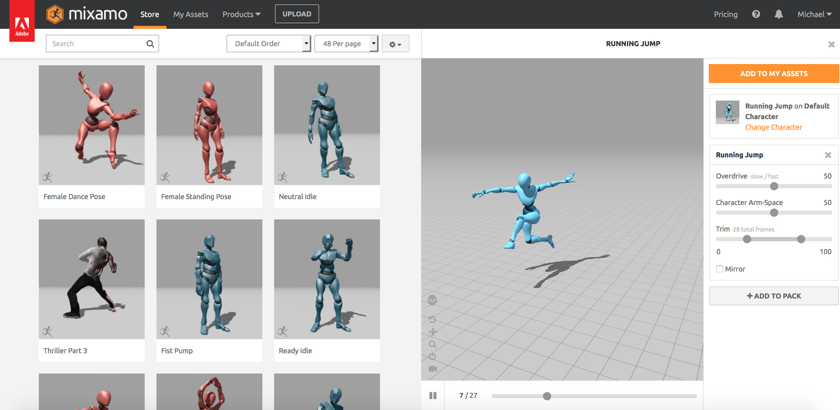Pause the animation playback

click(433, 396)
